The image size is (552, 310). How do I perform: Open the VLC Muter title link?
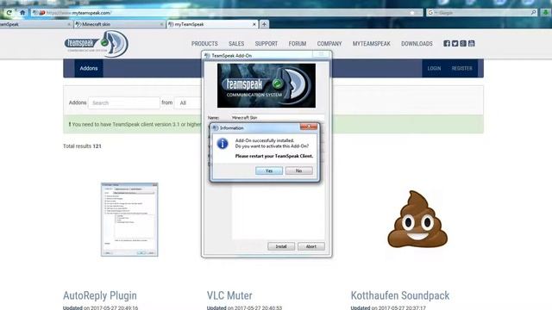[229, 295]
